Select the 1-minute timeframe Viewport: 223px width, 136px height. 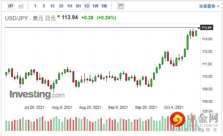click(x=35, y=6)
